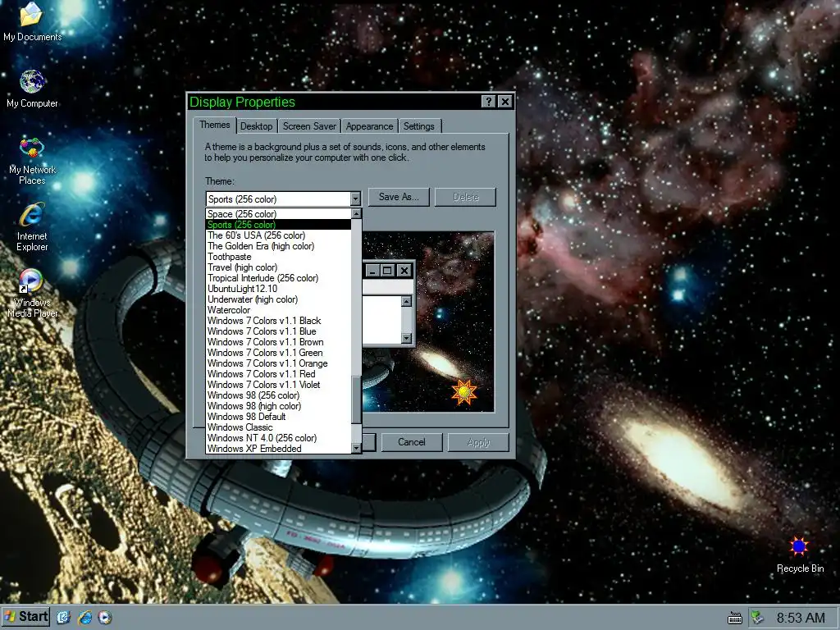Click the Apply button
Viewport: 840px width, 630px height.
point(478,442)
